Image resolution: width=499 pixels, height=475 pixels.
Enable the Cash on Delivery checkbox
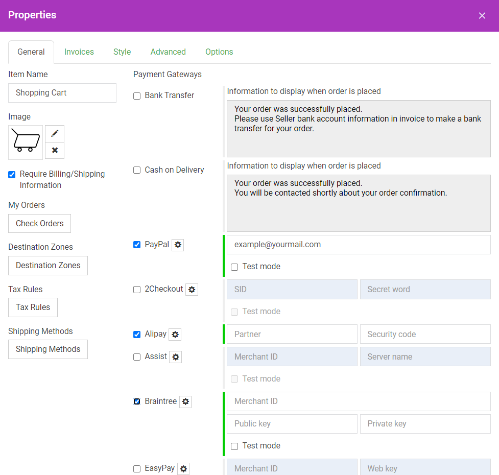point(137,170)
